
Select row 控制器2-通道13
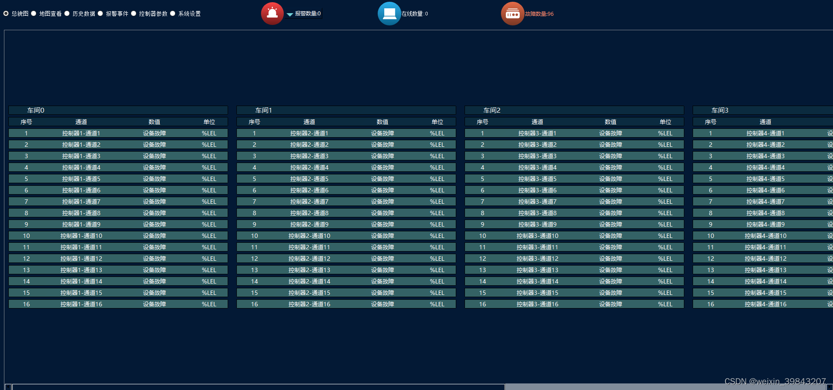[x=346, y=270]
